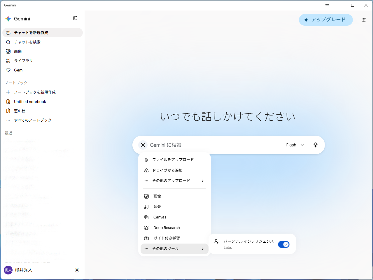Choose 音楽 from the tools menu
373x280 pixels.
(x=174, y=207)
